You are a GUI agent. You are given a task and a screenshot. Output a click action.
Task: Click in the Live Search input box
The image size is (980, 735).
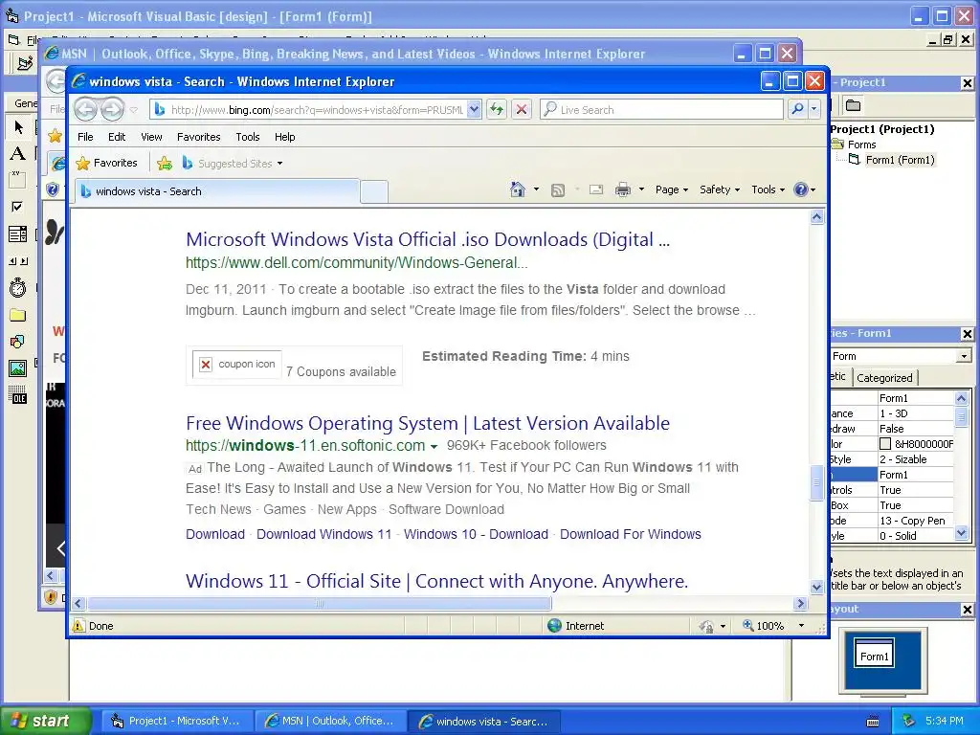coord(661,109)
